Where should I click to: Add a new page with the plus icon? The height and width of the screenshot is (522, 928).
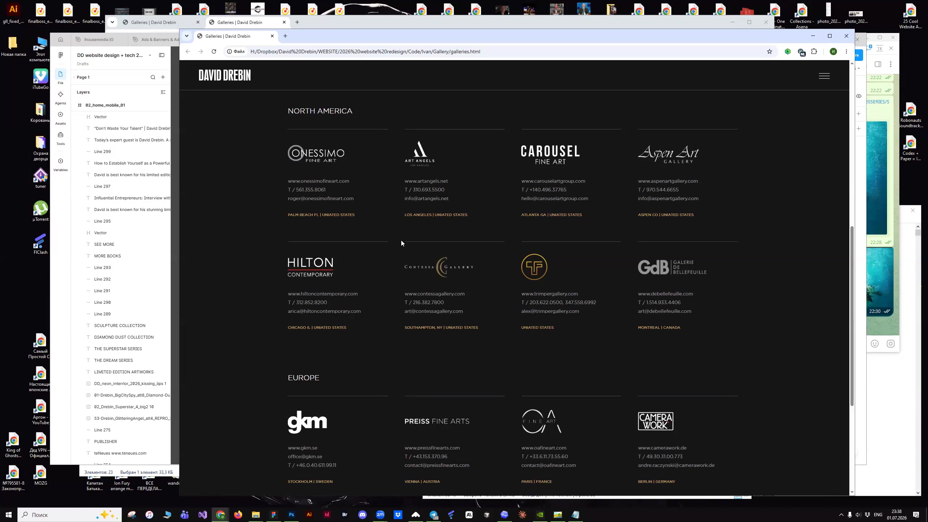point(163,77)
